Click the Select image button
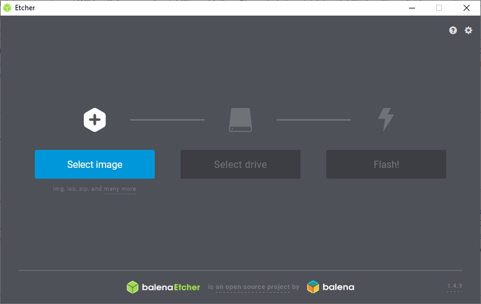 click(x=95, y=164)
